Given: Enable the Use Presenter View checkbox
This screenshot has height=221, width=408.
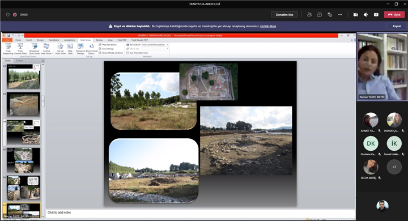Looking at the screenshot, I should pos(127,53).
